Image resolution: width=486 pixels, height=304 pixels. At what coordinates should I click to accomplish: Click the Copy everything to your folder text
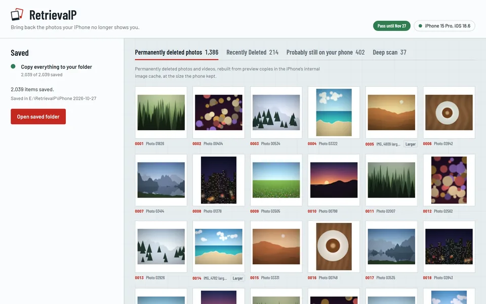[x=56, y=67]
